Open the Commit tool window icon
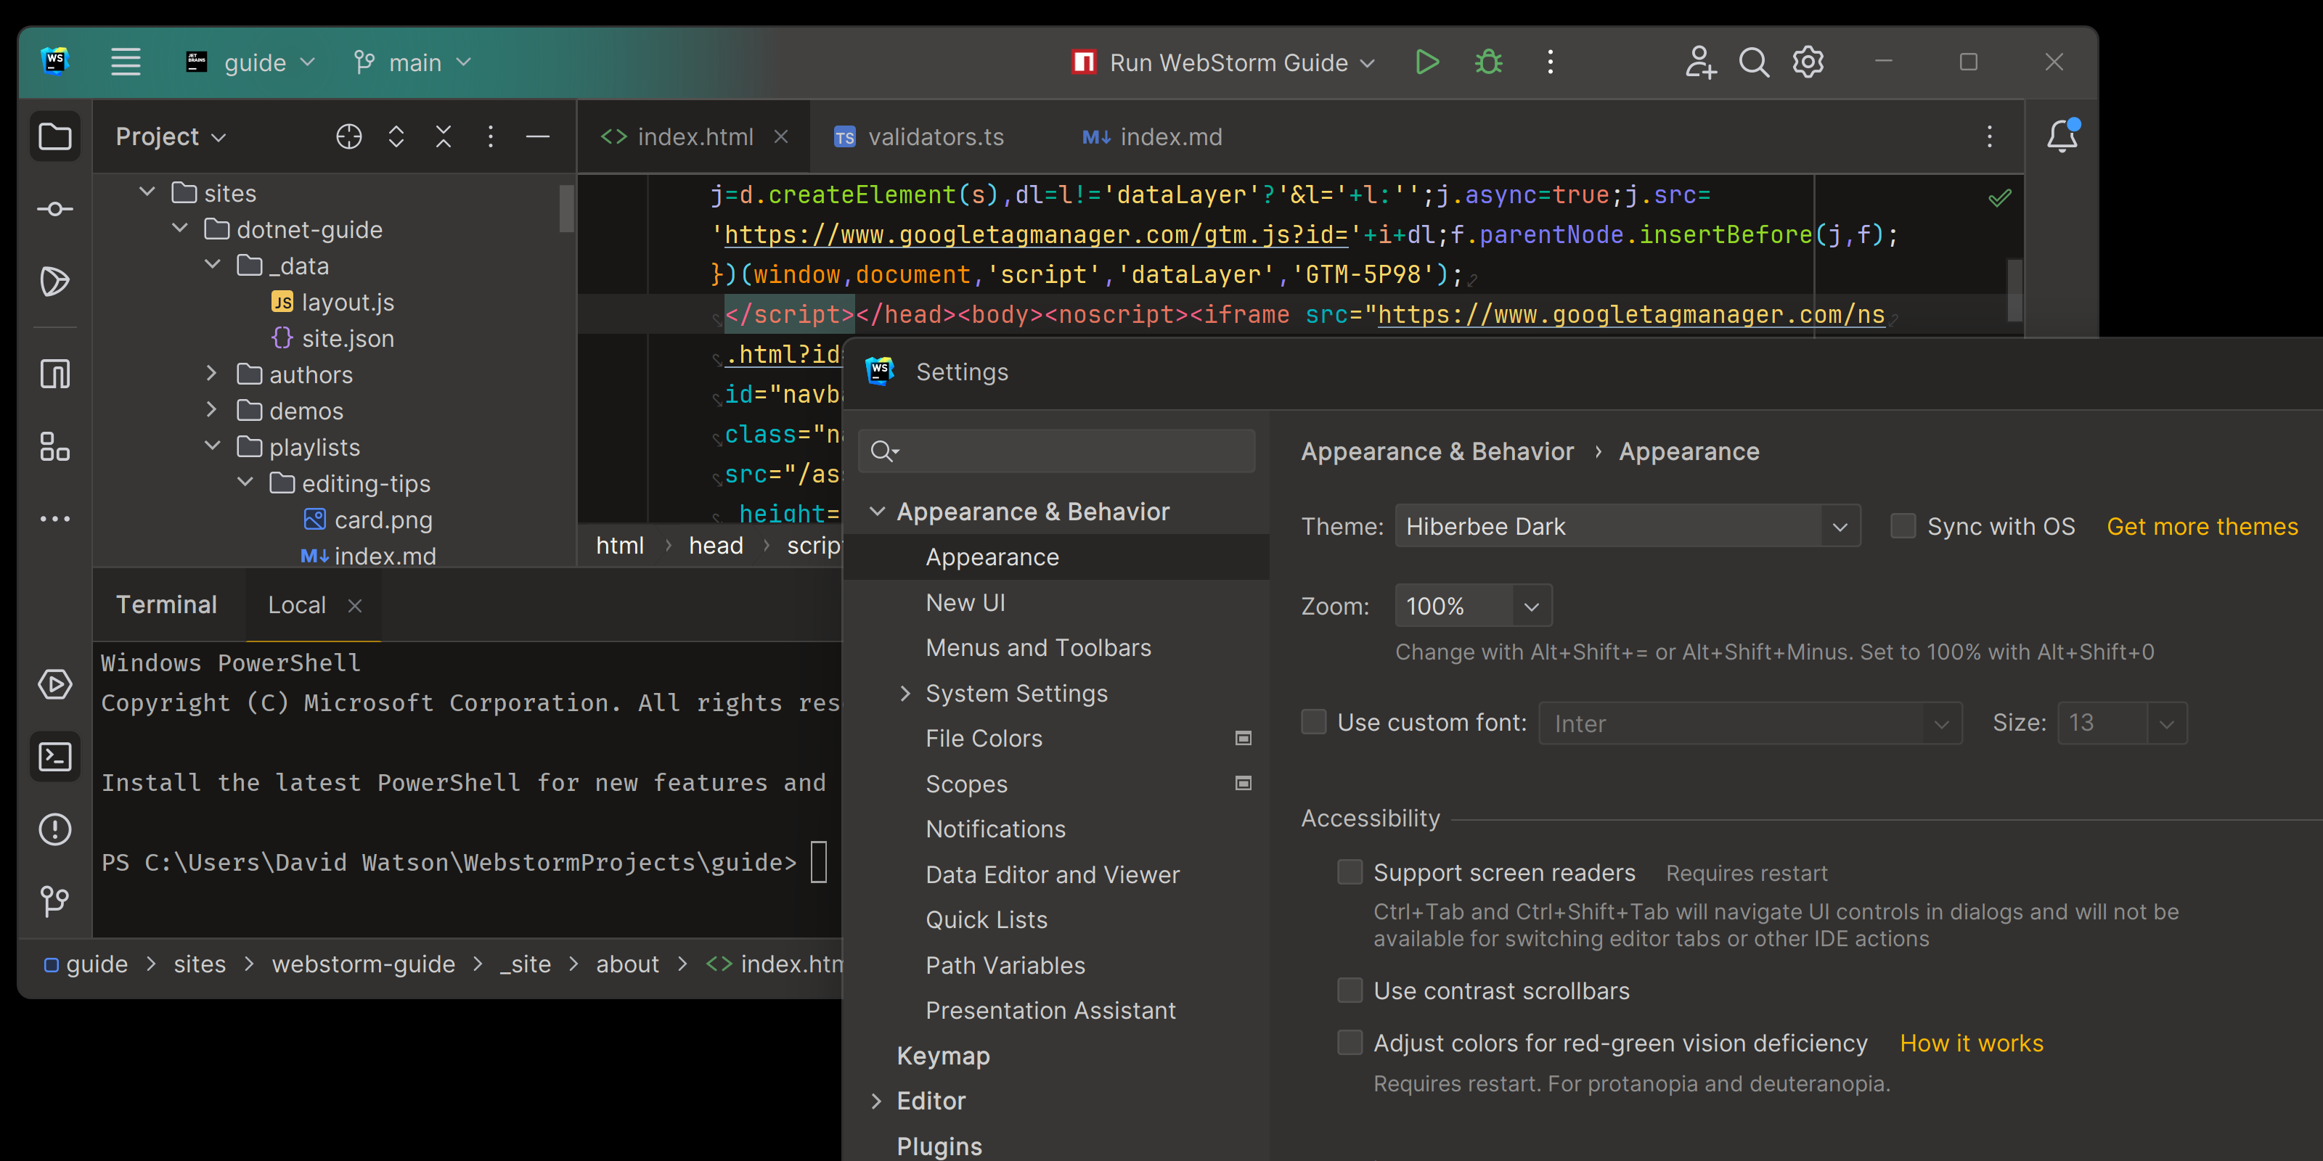This screenshot has height=1161, width=2323. (x=55, y=209)
